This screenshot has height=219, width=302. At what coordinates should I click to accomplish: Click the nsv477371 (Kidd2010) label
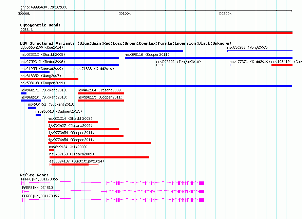250,62
